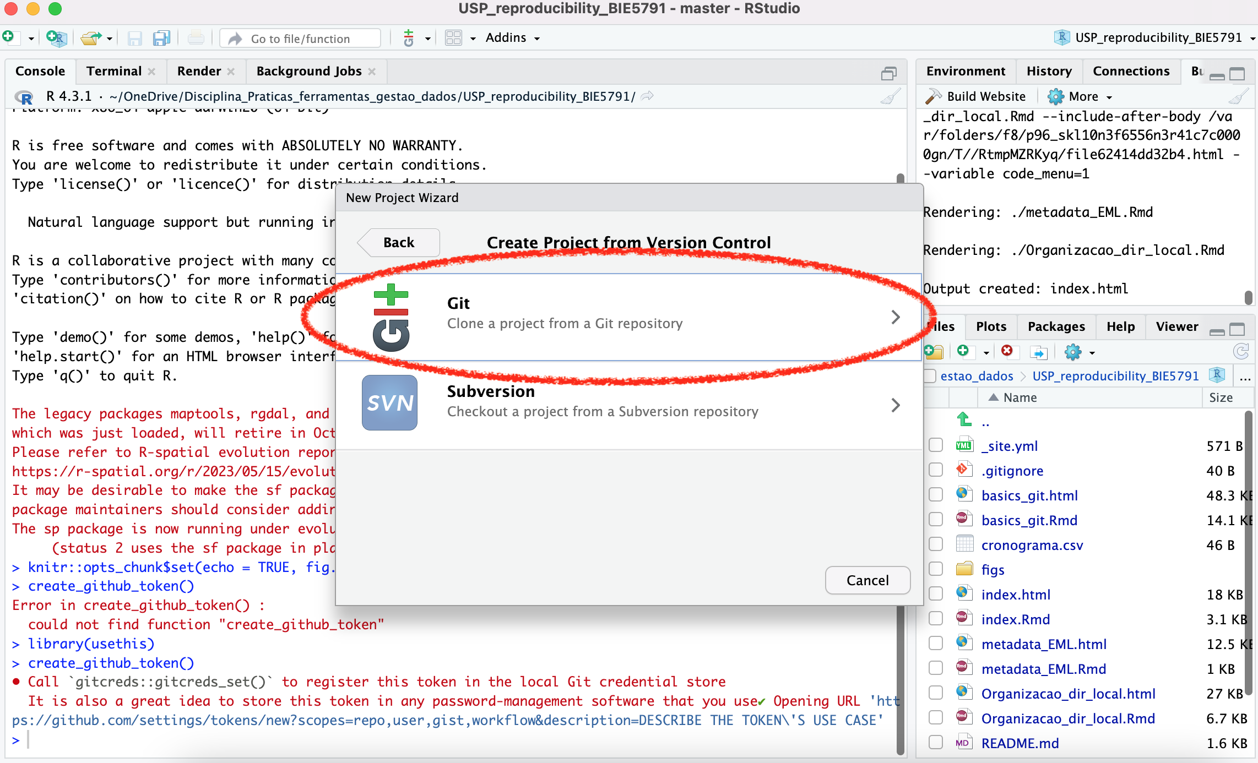
Task: Switch to the Viewer tab
Action: [1176, 326]
